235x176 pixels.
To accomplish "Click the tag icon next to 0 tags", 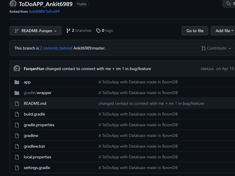I will [x=98, y=31].
